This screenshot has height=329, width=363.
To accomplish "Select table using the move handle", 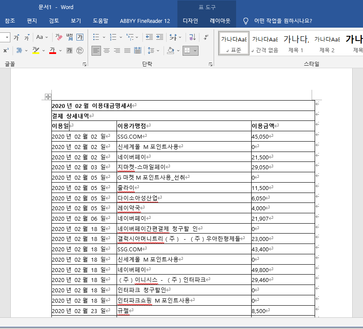I will [48, 97].
